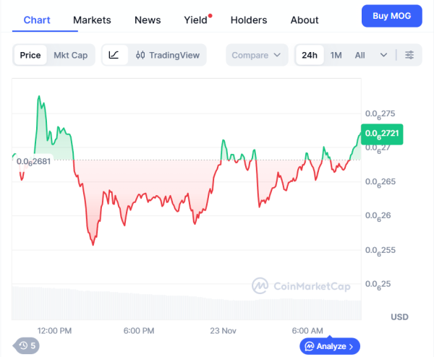Viewport: 434px width, 357px height.
Task: Toggle chart to Price view
Action: 30,55
